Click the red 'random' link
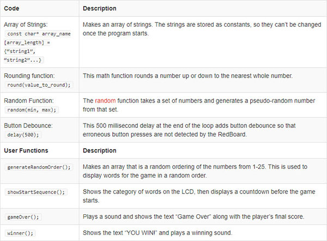This screenshot has width=327, height=241. pos(105,101)
